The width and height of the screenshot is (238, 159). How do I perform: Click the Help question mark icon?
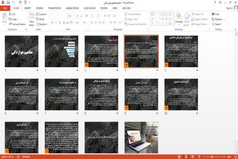coord(215,3)
